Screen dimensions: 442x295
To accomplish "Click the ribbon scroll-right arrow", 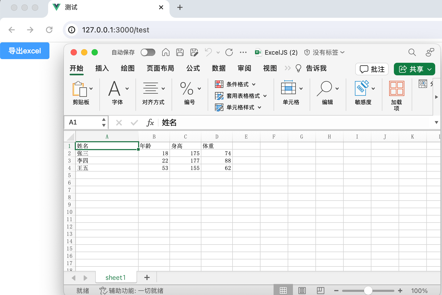I will [436, 97].
